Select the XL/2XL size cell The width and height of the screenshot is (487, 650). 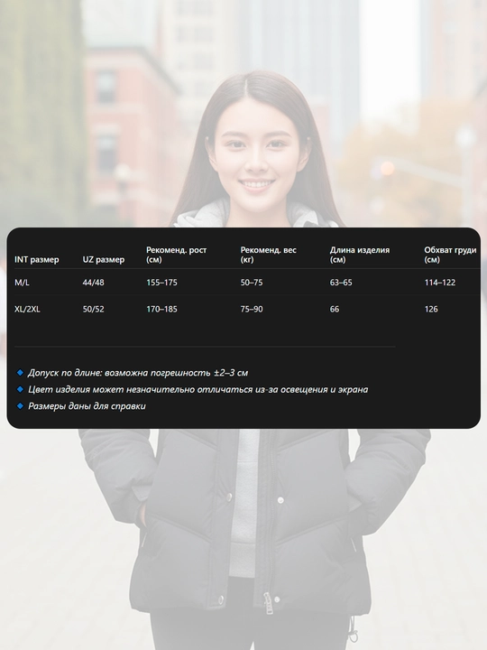click(x=27, y=309)
